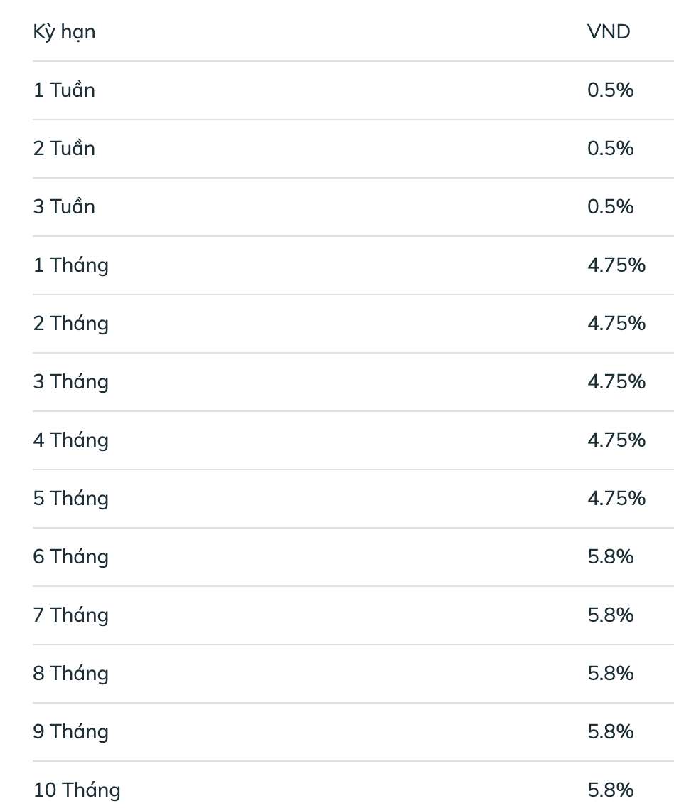The width and height of the screenshot is (674, 811).
Task: Select the 5 Tháng term row
Action: pos(70,499)
